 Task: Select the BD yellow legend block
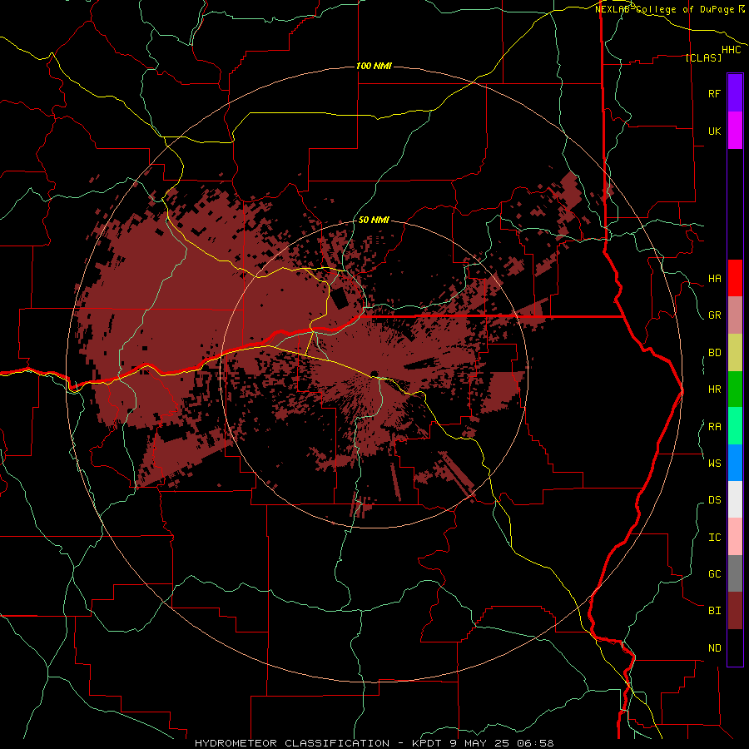coord(735,353)
